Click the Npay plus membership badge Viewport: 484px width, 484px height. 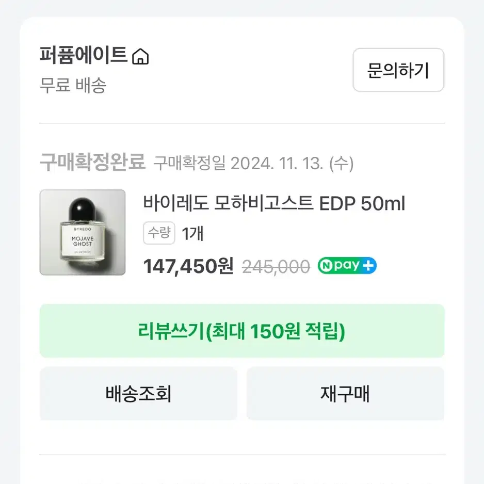tap(347, 265)
